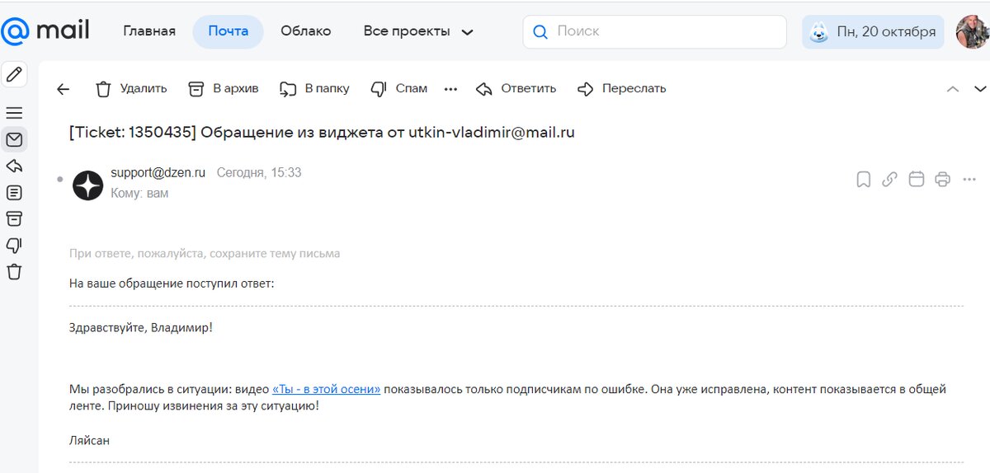Create an event with calendar icon
Viewport: 990px width, 473px height.
916,180
